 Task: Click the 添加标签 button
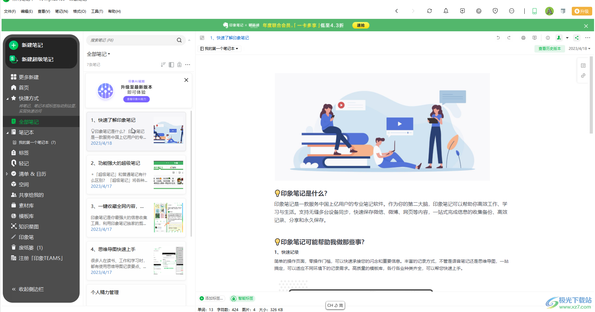211,298
